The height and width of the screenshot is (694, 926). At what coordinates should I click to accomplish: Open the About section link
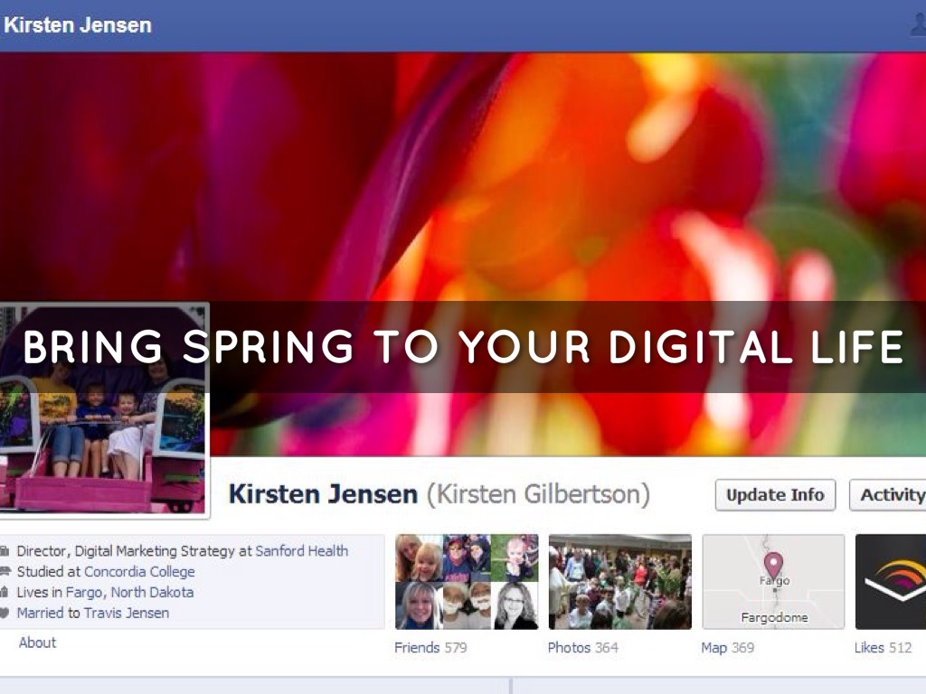coord(37,642)
